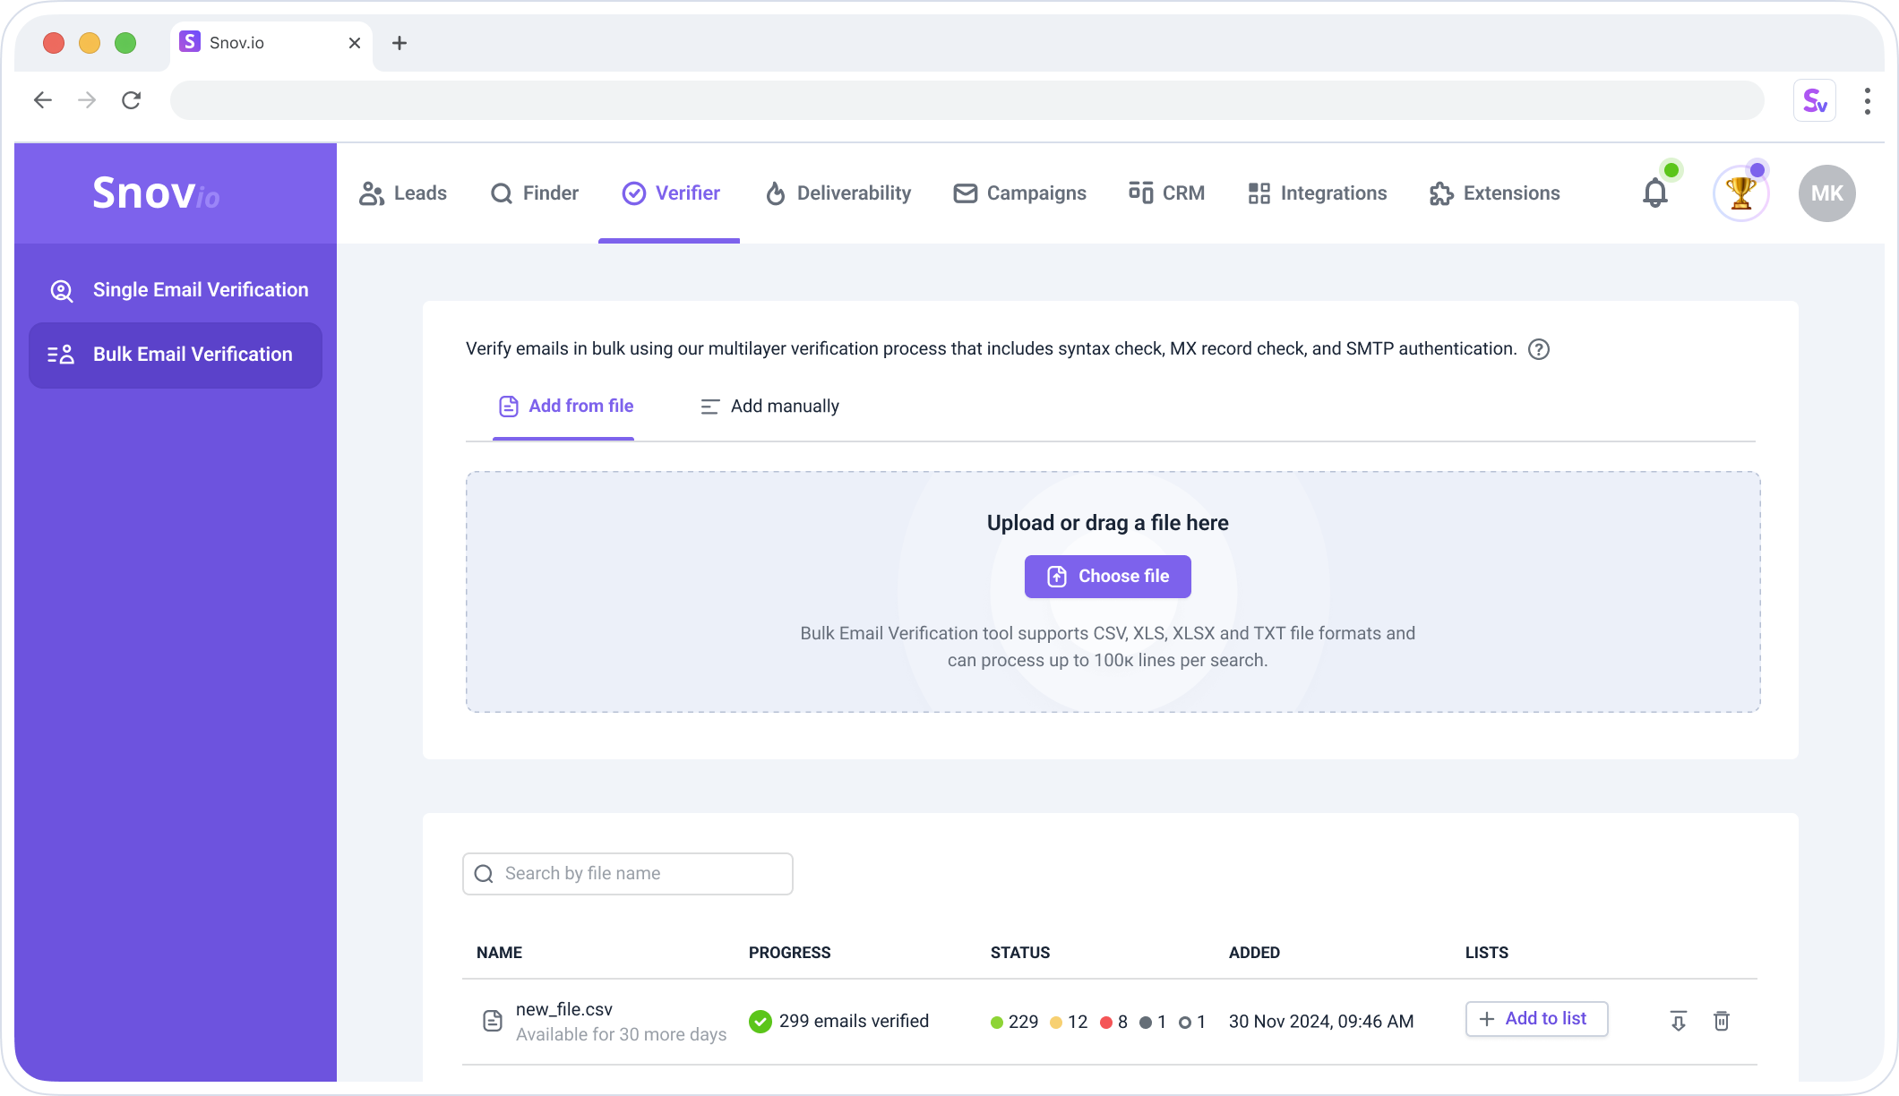Click the search by file name field
The image size is (1899, 1096).
pyautogui.click(x=628, y=873)
